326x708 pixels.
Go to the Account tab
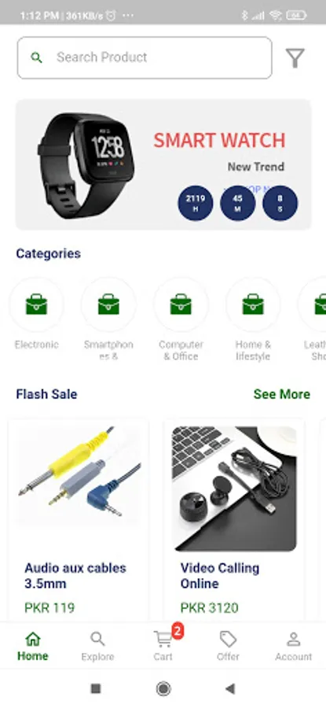click(x=294, y=646)
